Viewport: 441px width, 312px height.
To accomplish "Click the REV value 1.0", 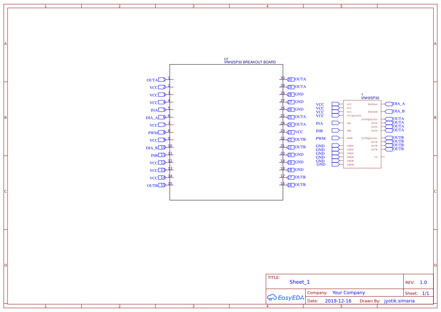I will 423,283.
